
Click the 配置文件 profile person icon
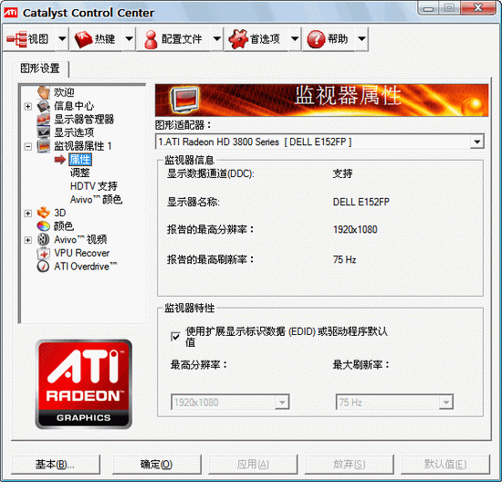pyautogui.click(x=151, y=39)
